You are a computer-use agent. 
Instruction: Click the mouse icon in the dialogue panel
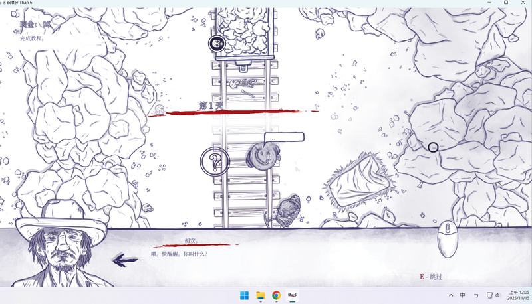click(448, 239)
